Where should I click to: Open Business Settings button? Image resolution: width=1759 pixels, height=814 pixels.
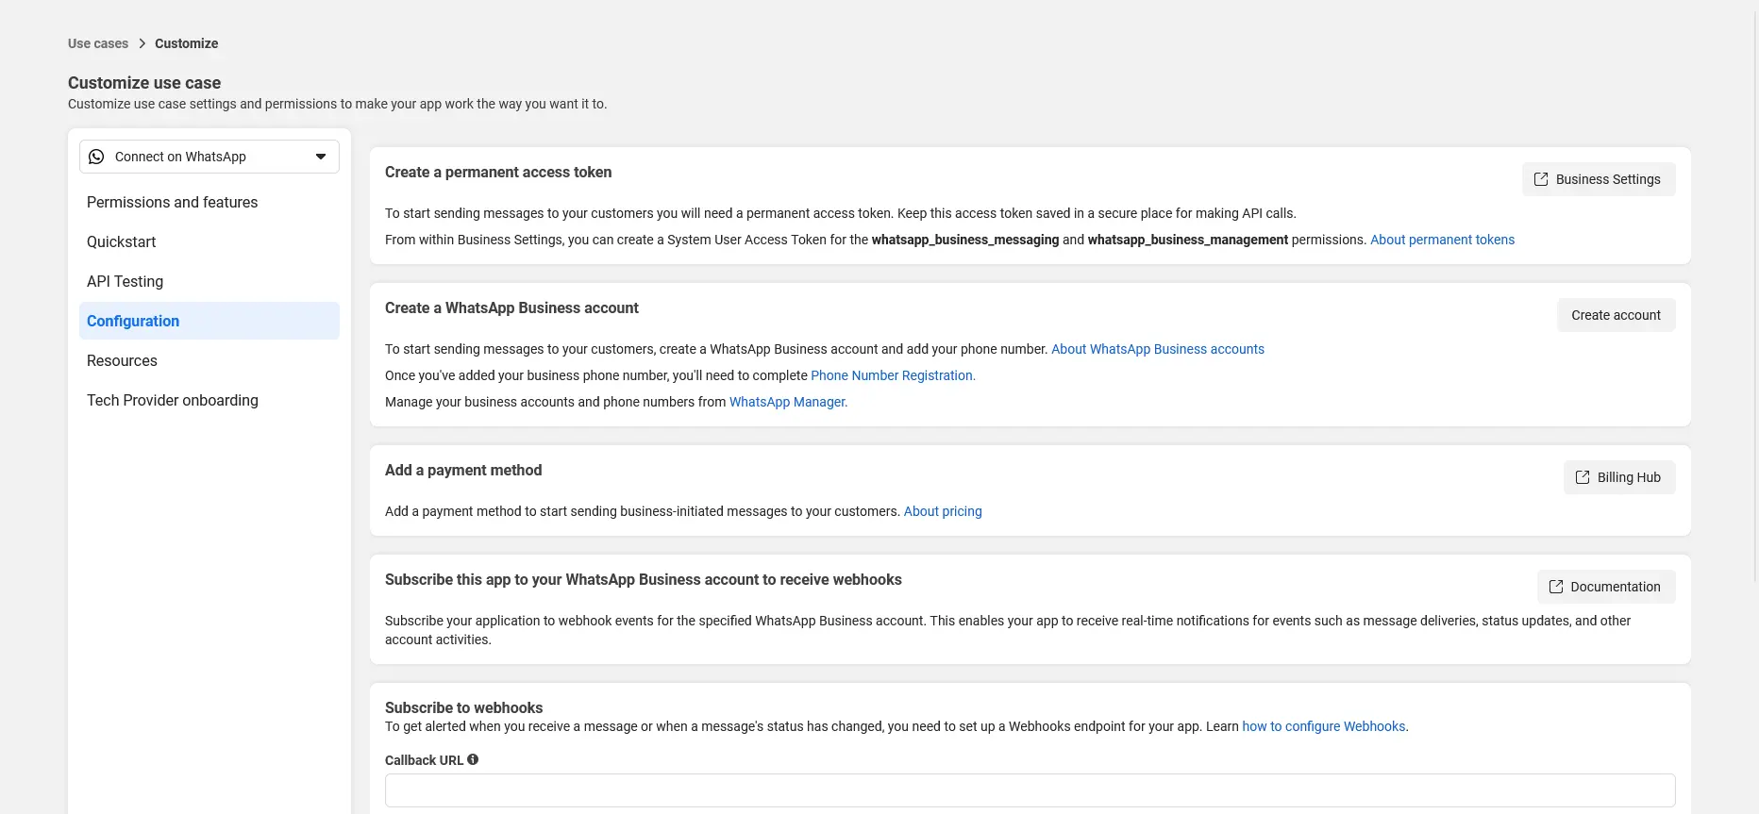coord(1599,179)
